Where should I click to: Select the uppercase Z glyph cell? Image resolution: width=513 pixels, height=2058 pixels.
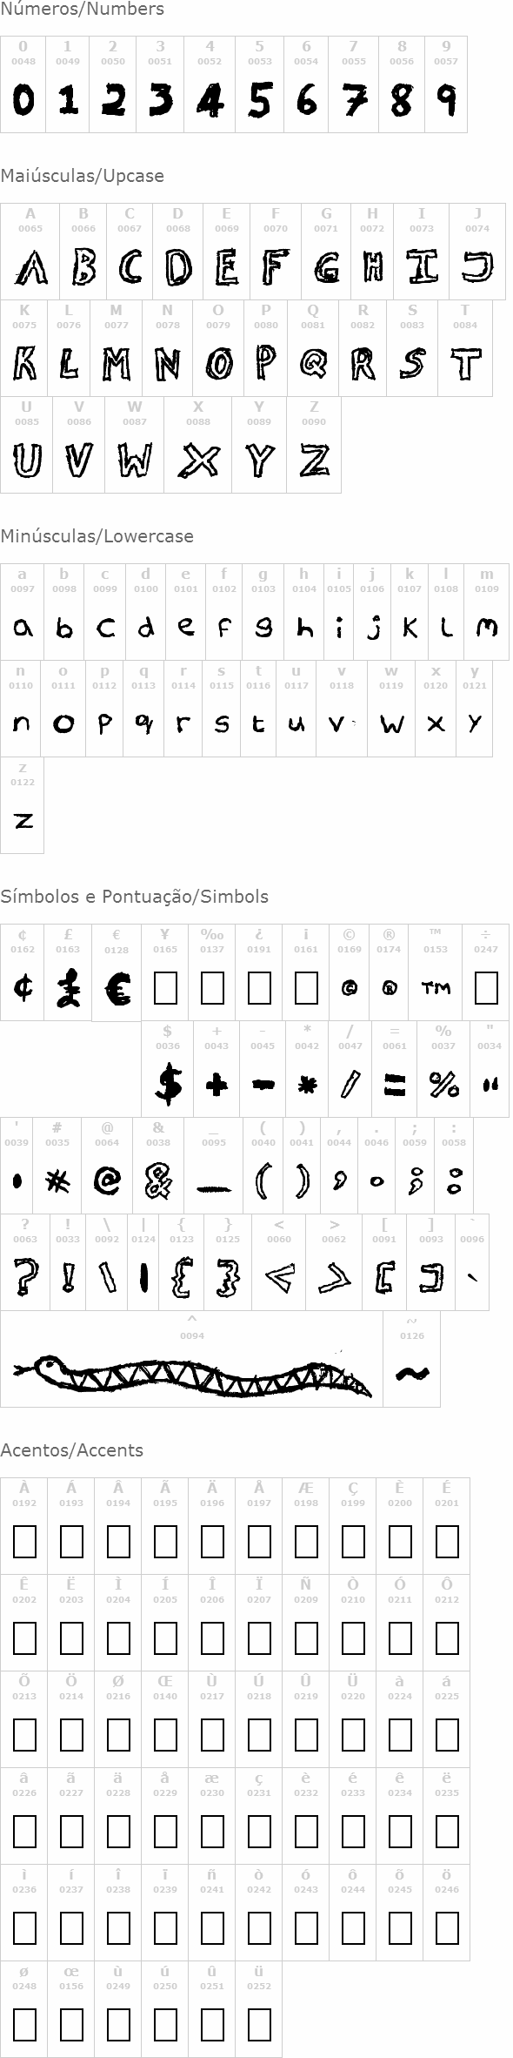pyautogui.click(x=314, y=445)
